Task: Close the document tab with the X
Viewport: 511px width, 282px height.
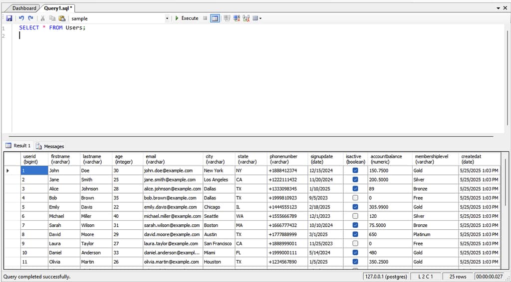Action: point(506,8)
